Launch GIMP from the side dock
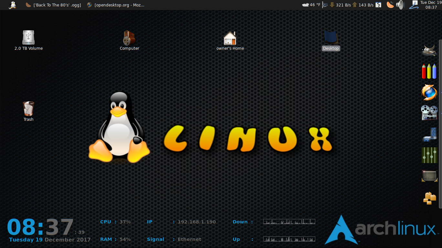442x248 pixels. coord(429,50)
